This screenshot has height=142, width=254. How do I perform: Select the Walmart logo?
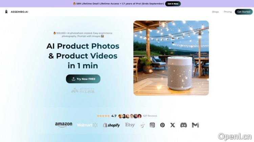(x=87, y=125)
